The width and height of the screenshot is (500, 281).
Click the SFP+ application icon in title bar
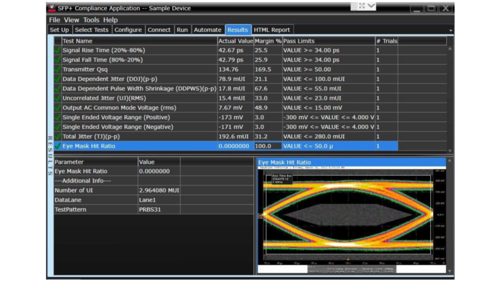(52, 8)
